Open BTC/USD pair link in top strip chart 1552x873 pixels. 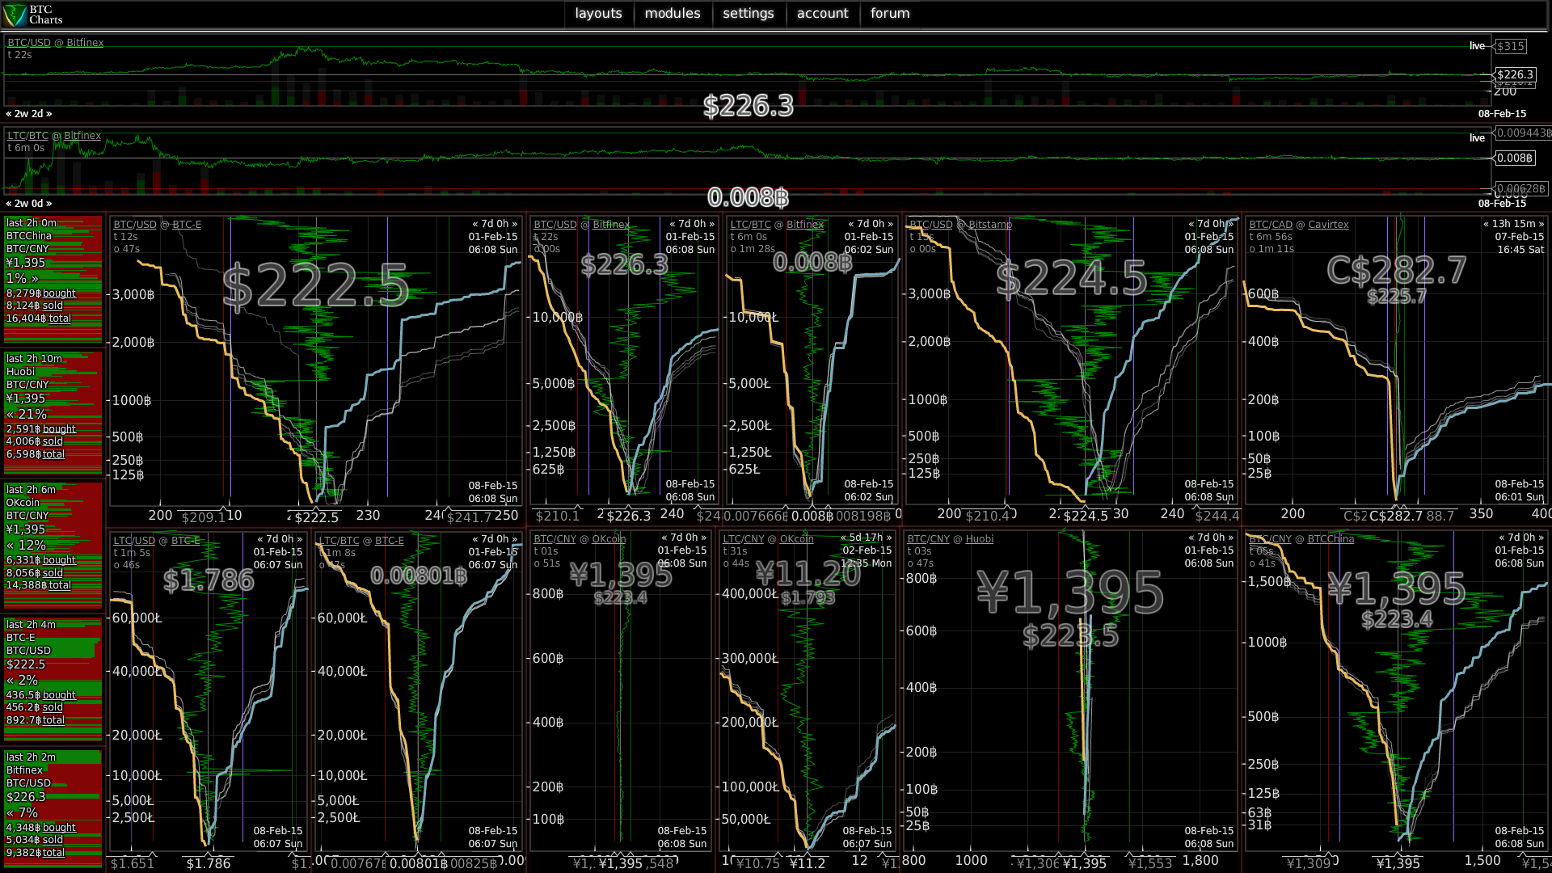29,43
